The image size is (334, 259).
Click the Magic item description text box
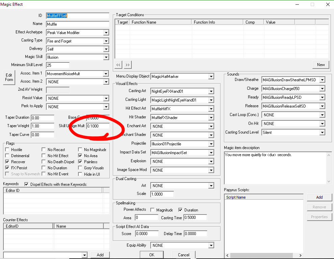tap(275, 168)
